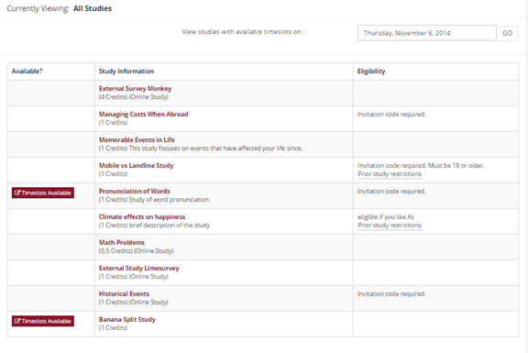View Prior study restrictions for Mobile vs Landline
Screen dimensions: 528x353
pos(390,174)
